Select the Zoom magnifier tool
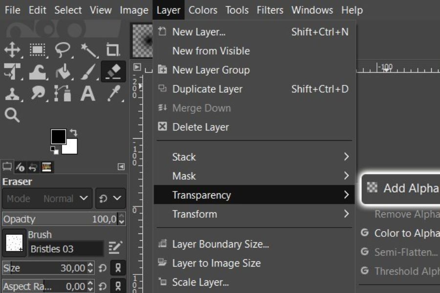Viewport: 440px width, 293px height. click(x=12, y=115)
